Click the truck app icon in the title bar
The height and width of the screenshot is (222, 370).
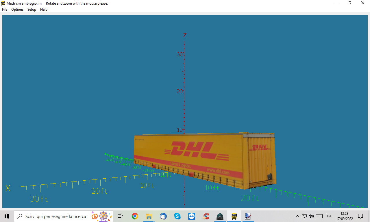[x=3, y=3]
